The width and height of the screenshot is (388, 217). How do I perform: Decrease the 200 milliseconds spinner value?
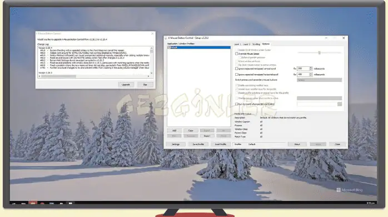tap(311, 70)
